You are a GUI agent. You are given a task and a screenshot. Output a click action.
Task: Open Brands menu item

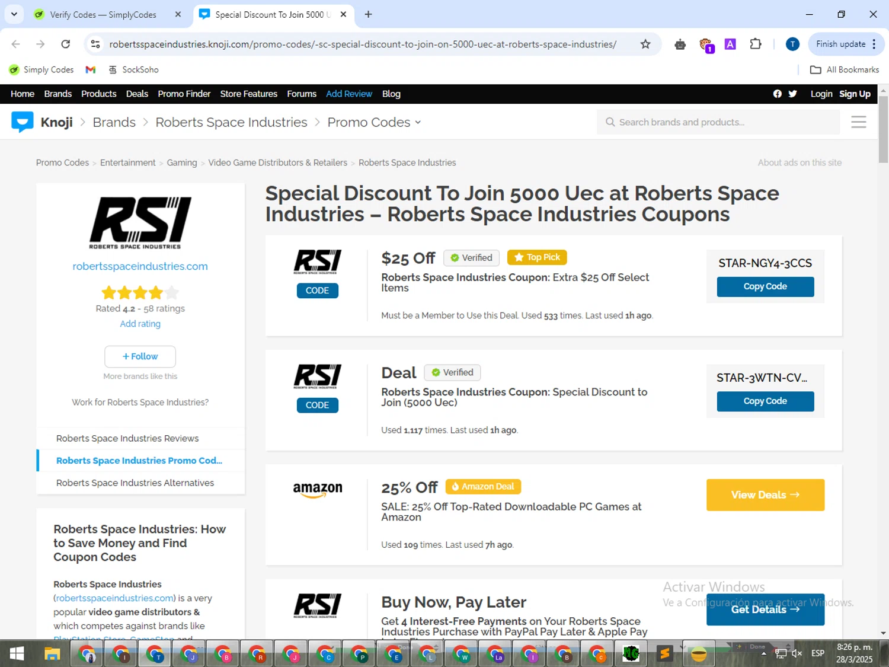point(57,94)
